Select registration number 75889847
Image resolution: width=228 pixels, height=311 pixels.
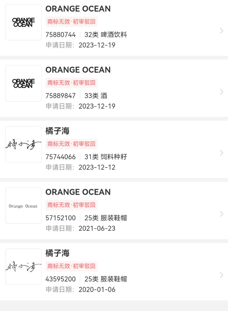[x=61, y=96]
